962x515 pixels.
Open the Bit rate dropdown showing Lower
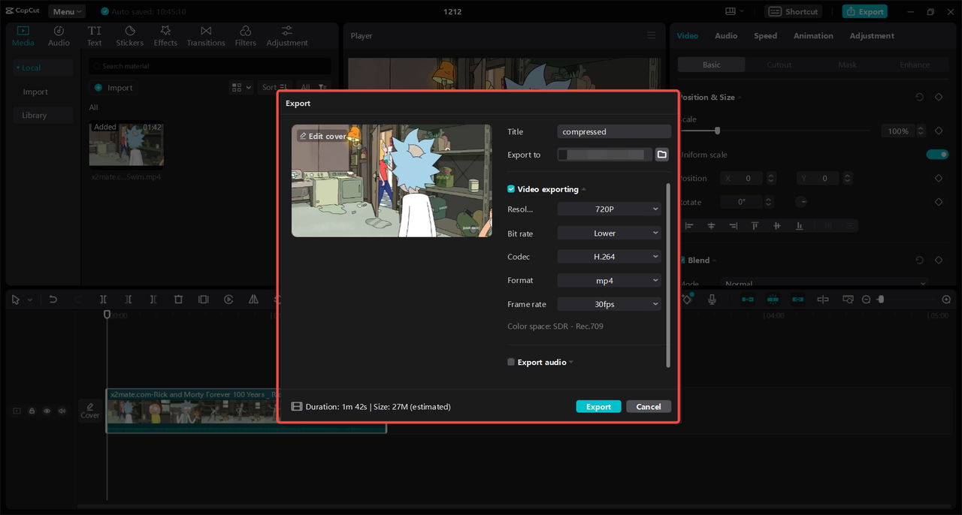(610, 233)
